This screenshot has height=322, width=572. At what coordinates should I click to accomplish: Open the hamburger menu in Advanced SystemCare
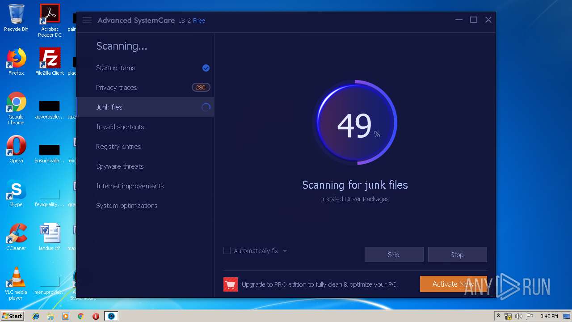87,20
